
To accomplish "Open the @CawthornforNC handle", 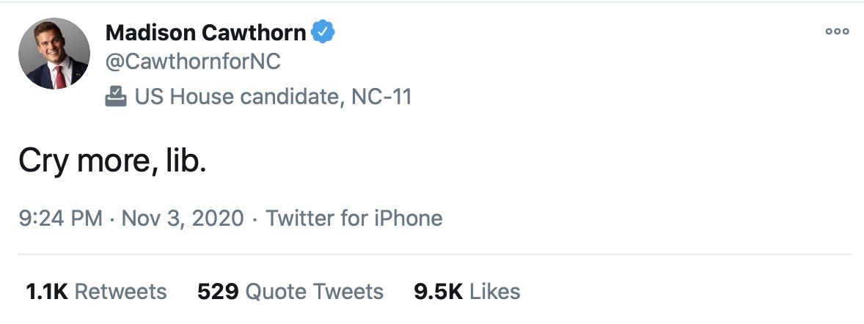I will (x=193, y=62).
